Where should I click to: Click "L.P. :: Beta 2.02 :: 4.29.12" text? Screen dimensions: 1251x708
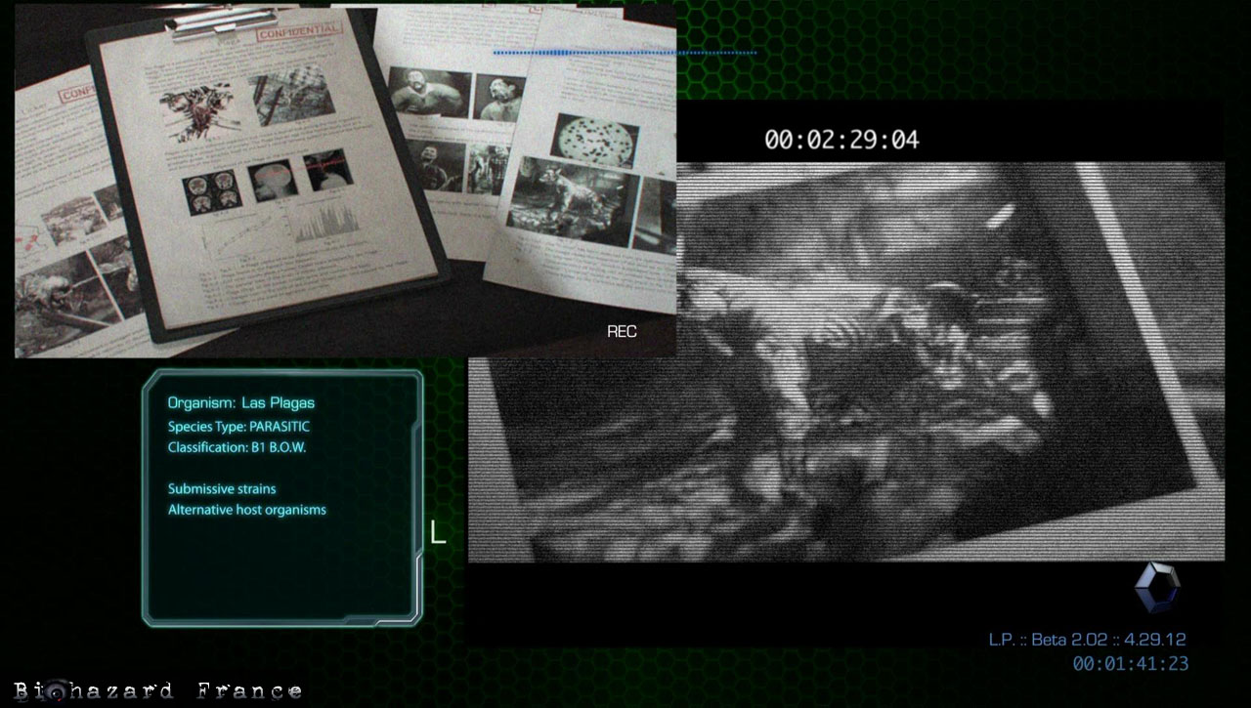click(x=1087, y=640)
